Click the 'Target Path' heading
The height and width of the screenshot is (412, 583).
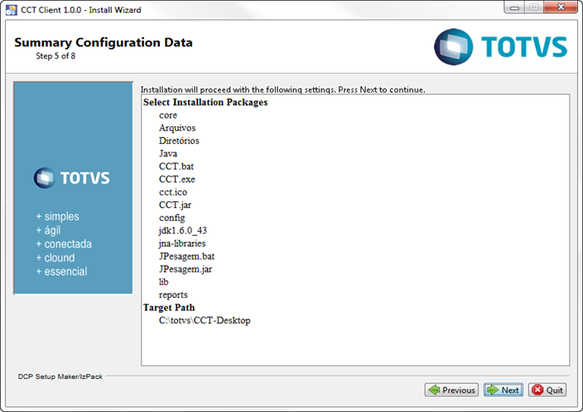tap(169, 307)
